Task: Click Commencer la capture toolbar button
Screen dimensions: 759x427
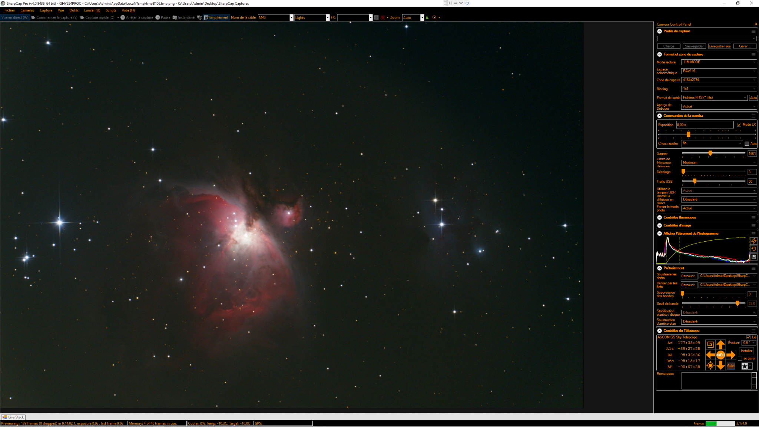Action: click(x=54, y=17)
